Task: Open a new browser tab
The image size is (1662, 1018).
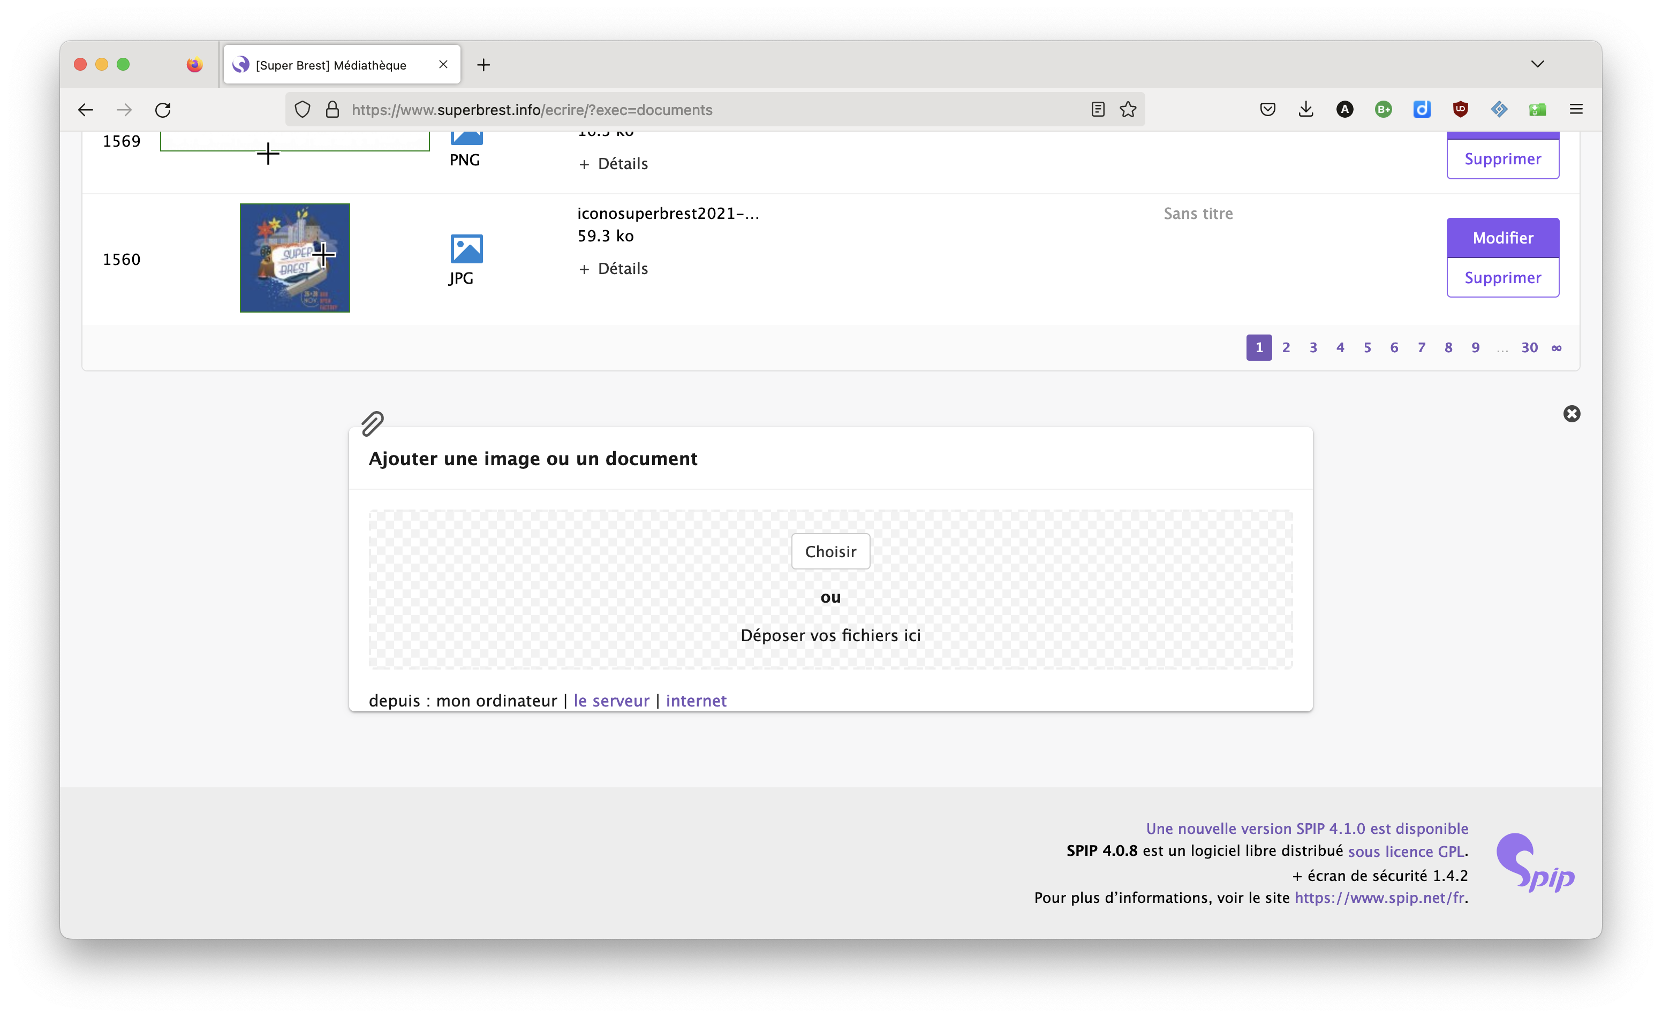Action: tap(484, 65)
